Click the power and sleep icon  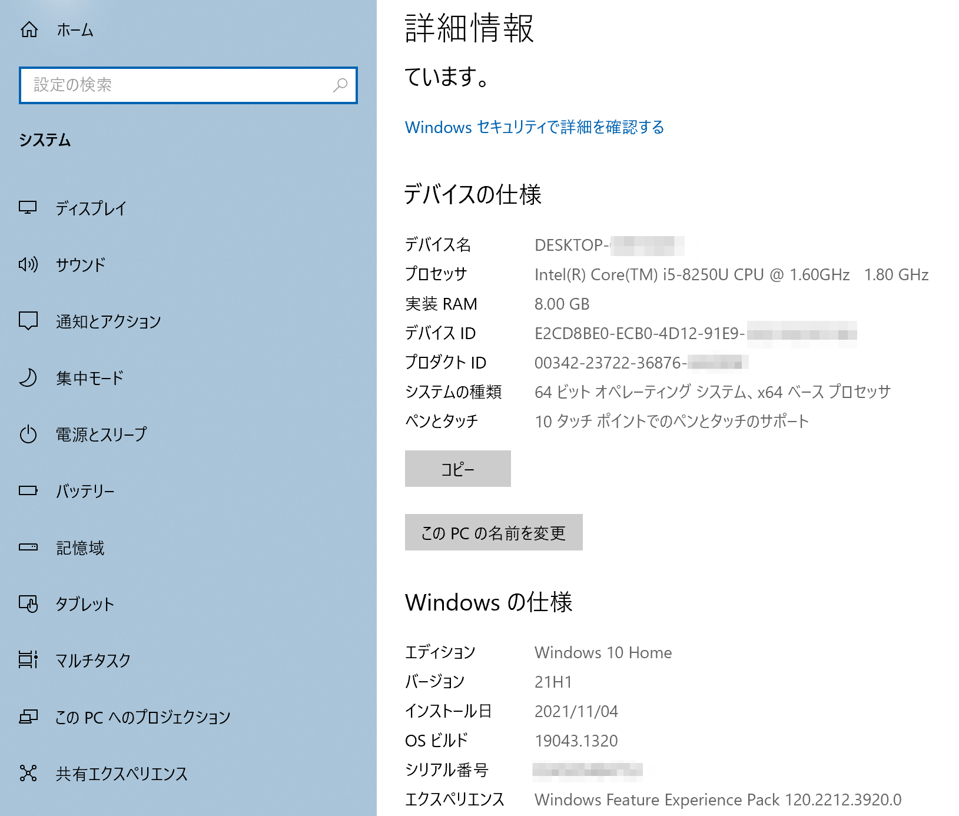(28, 434)
